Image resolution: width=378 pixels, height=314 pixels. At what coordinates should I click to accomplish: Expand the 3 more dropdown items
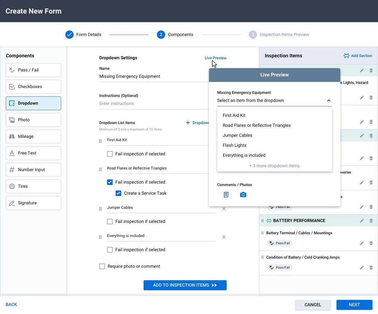pyautogui.click(x=274, y=166)
